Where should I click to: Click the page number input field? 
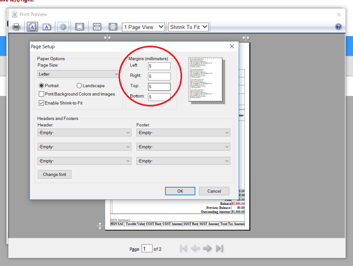[147, 249]
